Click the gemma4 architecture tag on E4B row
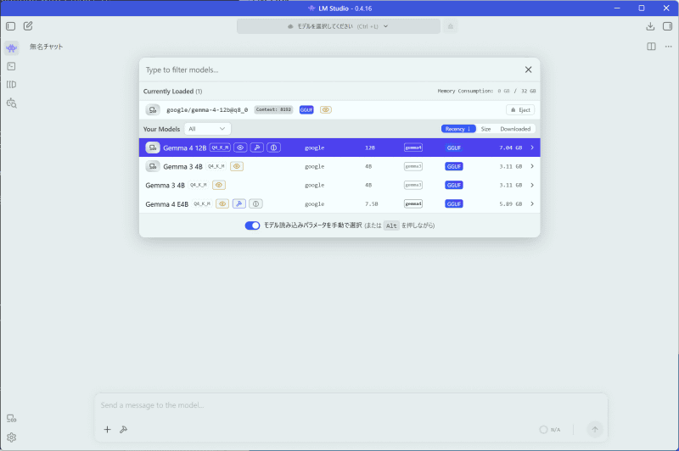Image resolution: width=679 pixels, height=451 pixels. click(413, 203)
